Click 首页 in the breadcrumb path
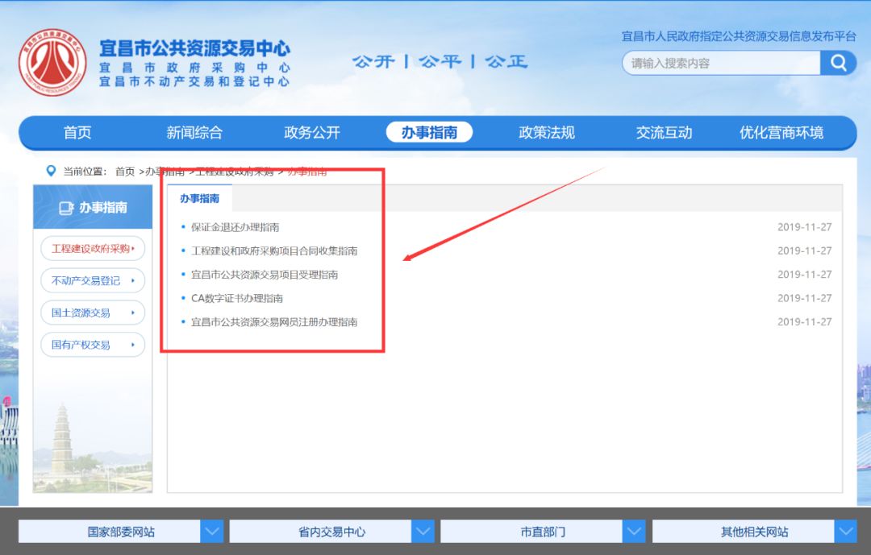This screenshot has height=555, width=871. point(125,172)
